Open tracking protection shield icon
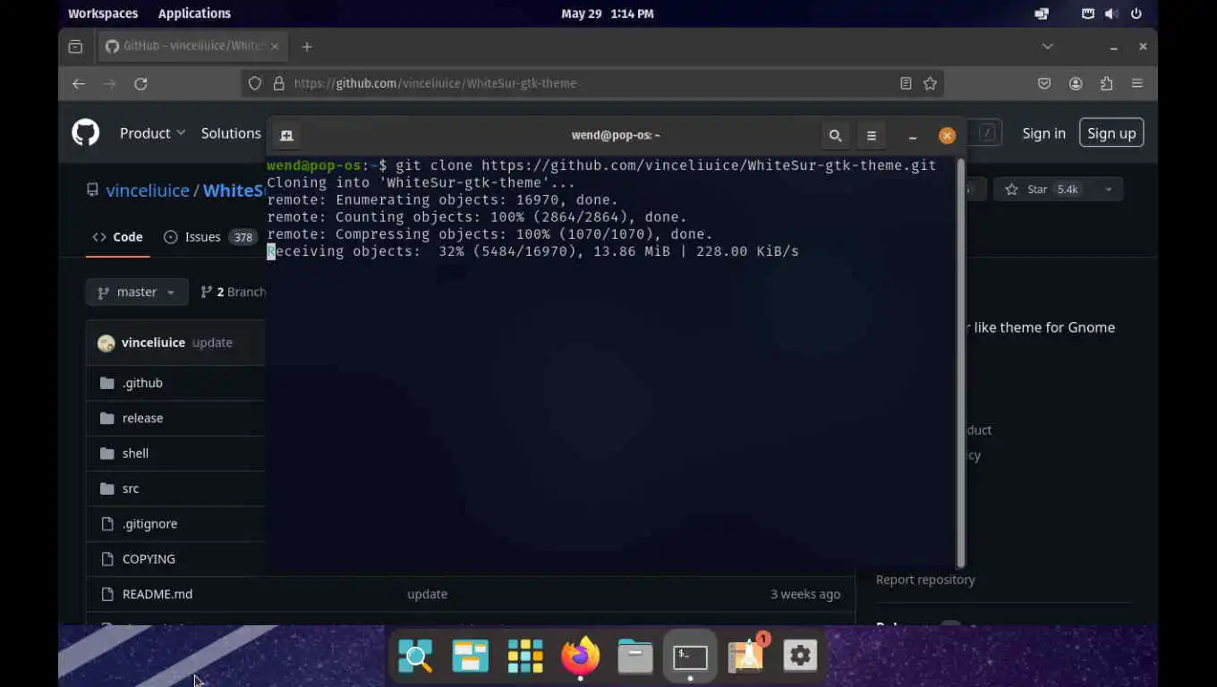 [x=255, y=83]
